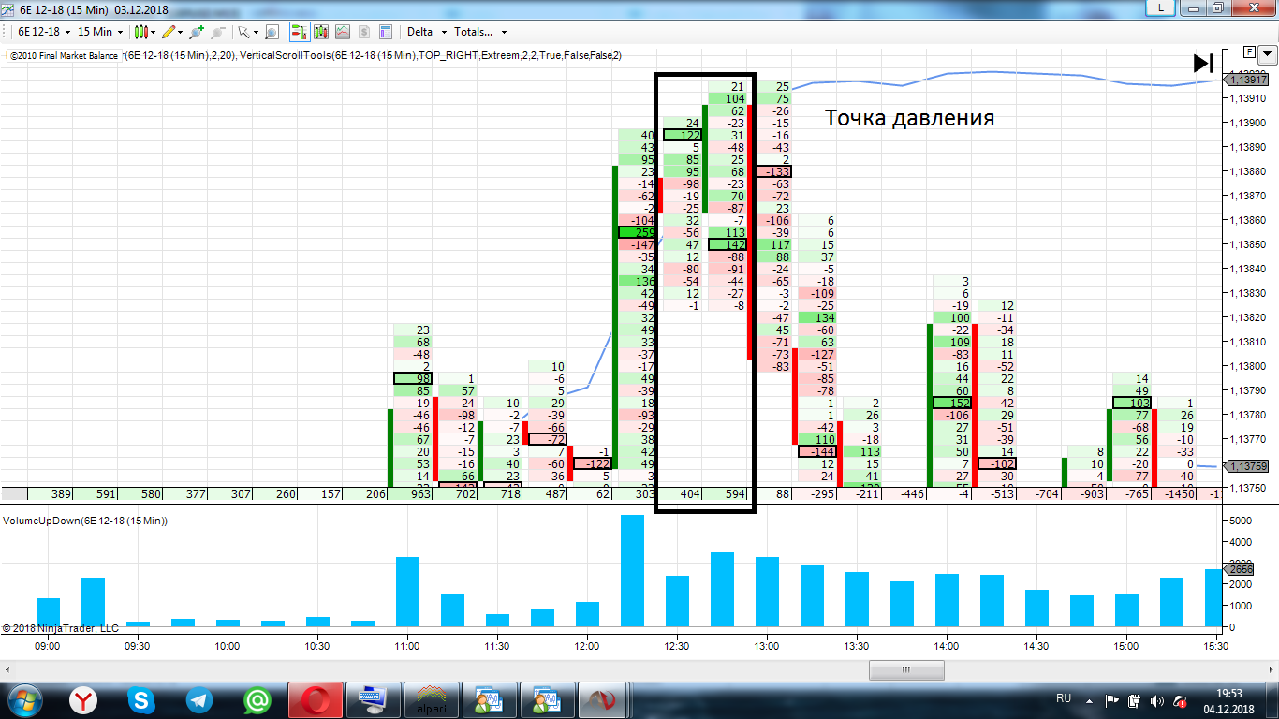The image size is (1279, 719).
Task: Open the cursor pointer type menu
Action: (247, 32)
